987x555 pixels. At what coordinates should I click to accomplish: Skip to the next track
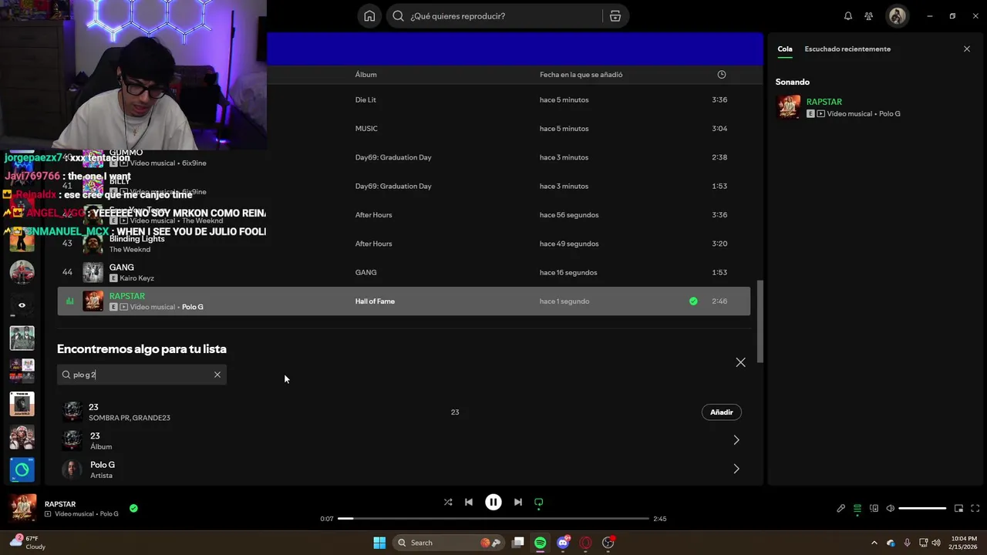click(x=518, y=502)
